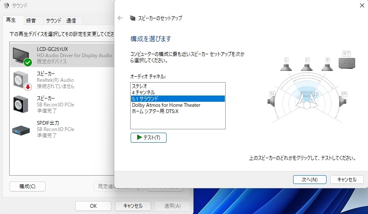The height and width of the screenshot is (214, 368).
Task: Click the SPDIF出力 device icon
Action: point(21,130)
